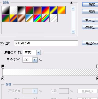Select the black, white preset gradient

tap(21, 10)
